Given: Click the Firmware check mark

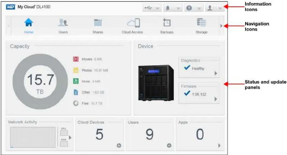Looking at the screenshot, I should click(x=187, y=94).
